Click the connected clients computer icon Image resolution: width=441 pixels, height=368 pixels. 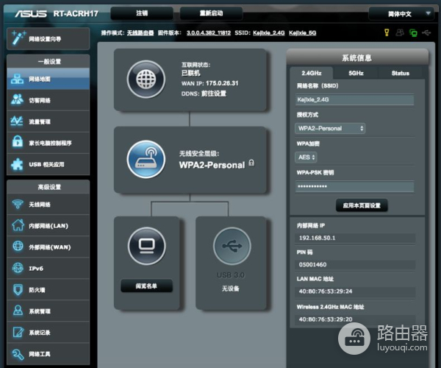(x=146, y=247)
